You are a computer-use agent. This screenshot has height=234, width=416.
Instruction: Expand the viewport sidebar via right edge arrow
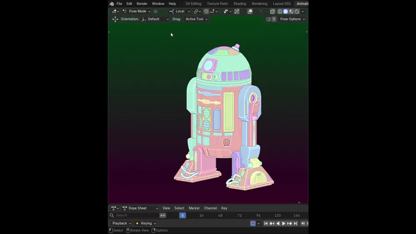[307, 32]
